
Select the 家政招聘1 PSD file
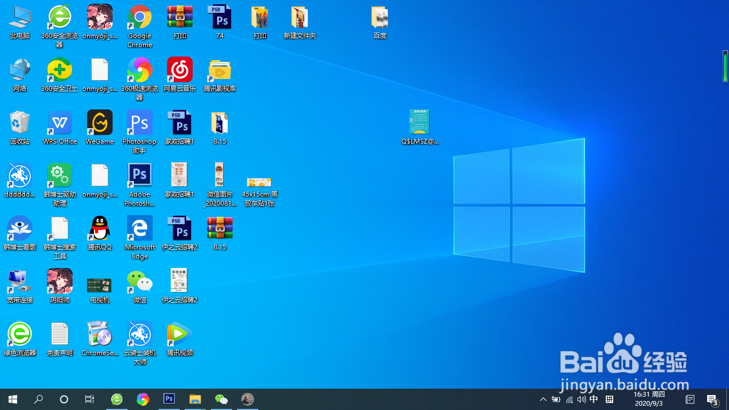180,128
